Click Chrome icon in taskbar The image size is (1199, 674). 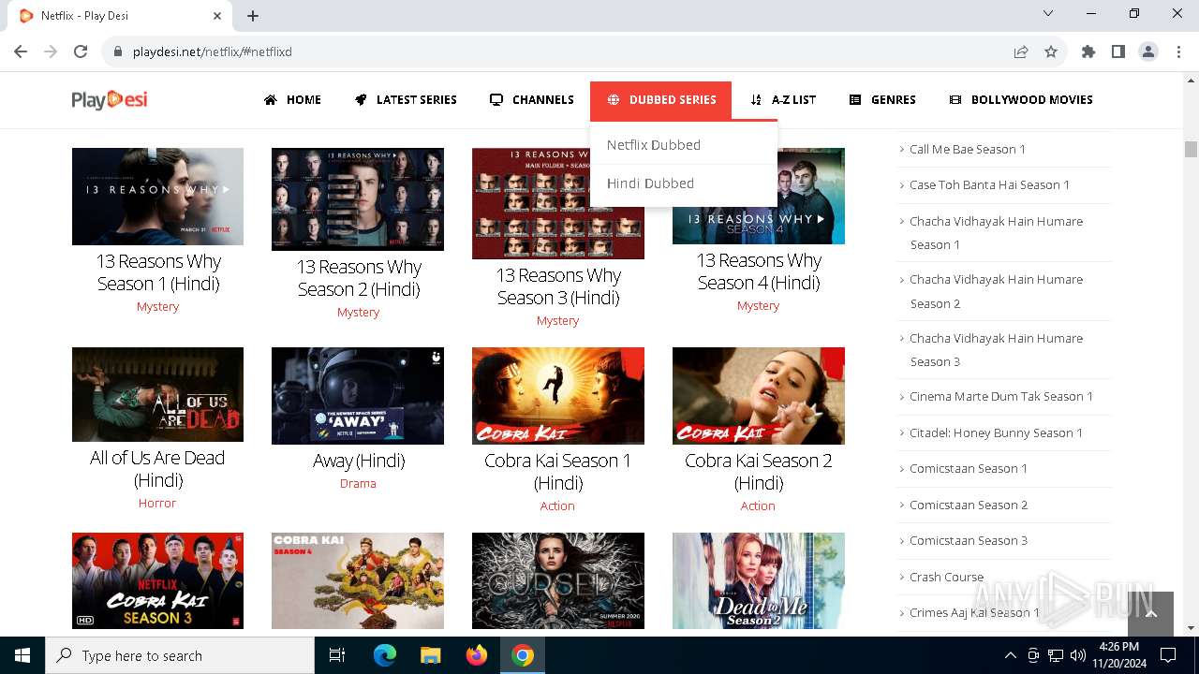[523, 655]
